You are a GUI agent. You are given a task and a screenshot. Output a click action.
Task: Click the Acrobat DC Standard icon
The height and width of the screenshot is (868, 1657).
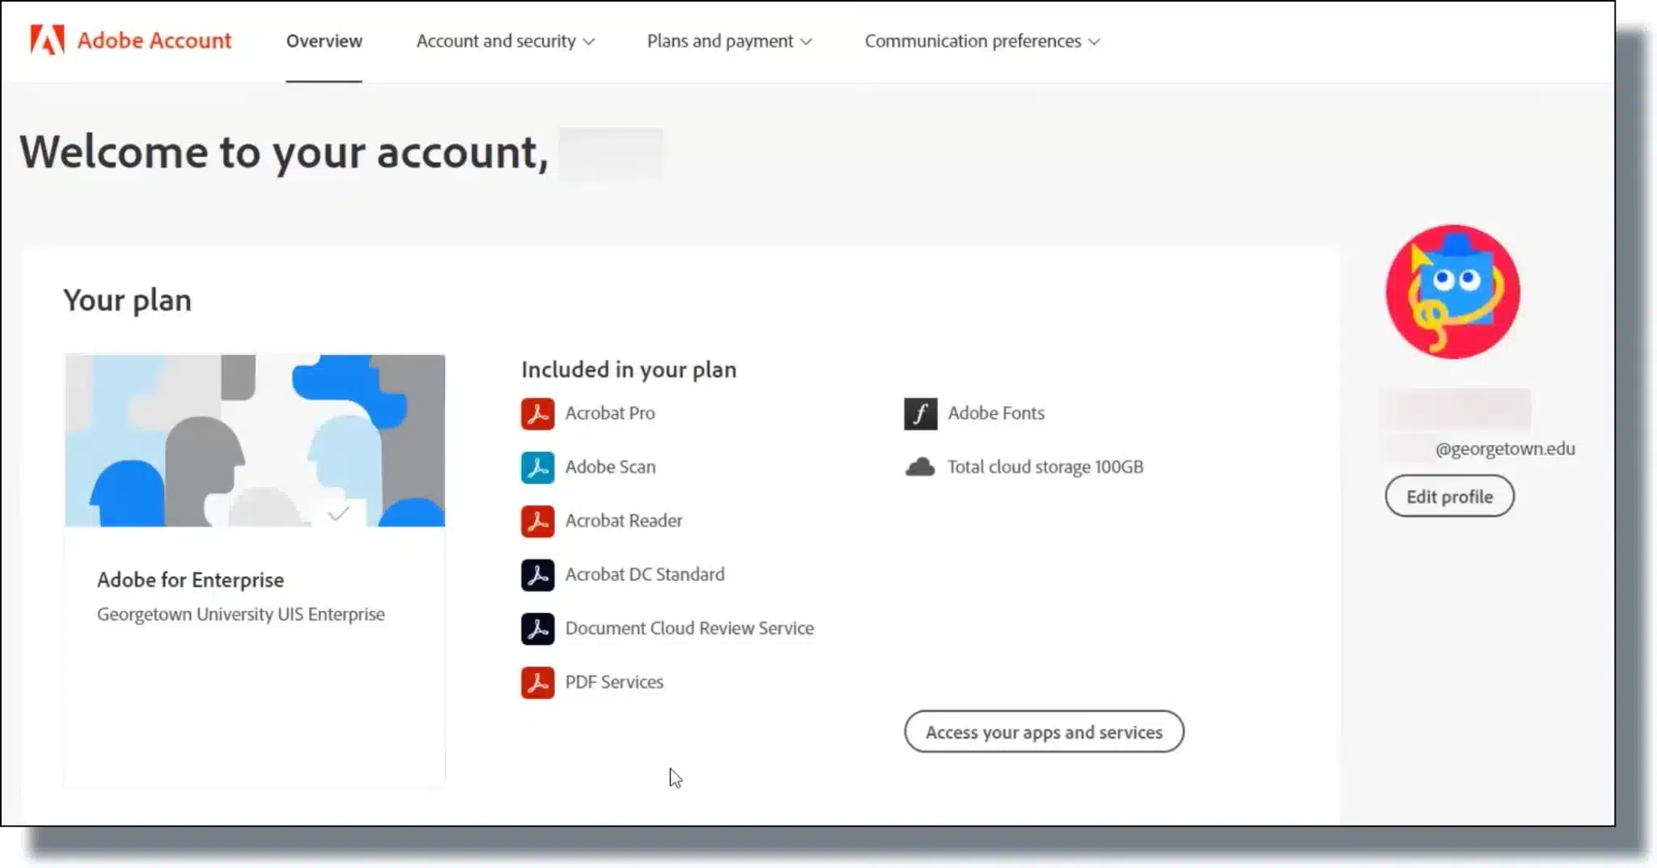click(537, 575)
